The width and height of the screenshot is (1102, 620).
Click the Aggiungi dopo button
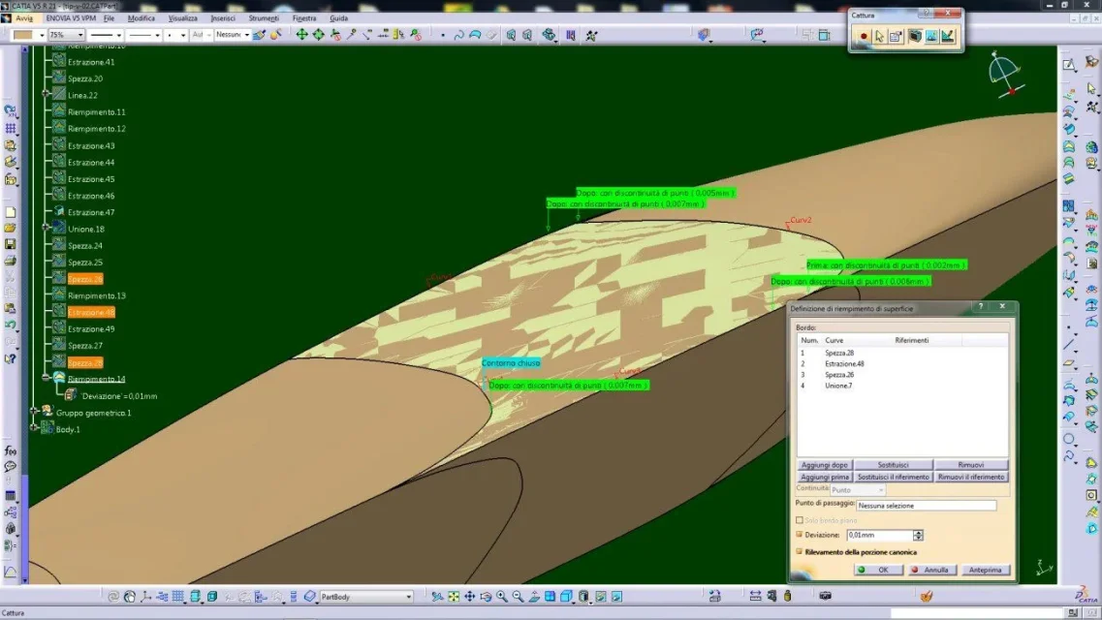824,465
